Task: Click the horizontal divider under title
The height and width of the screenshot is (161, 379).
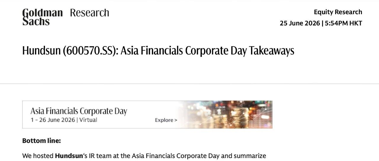Action: click(189, 84)
